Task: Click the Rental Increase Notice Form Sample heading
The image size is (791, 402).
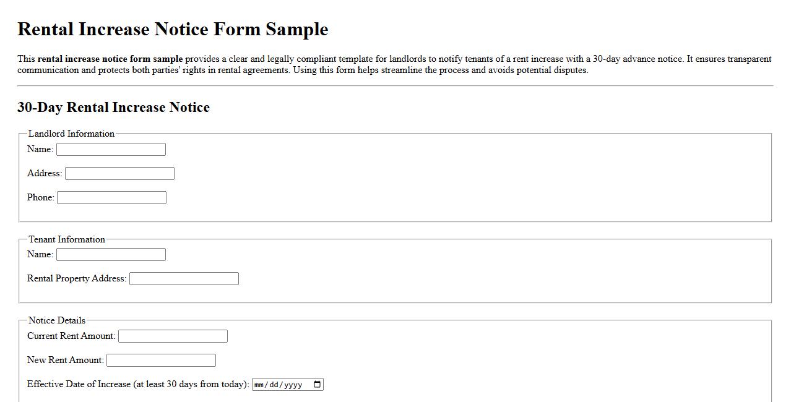Action: pos(173,29)
